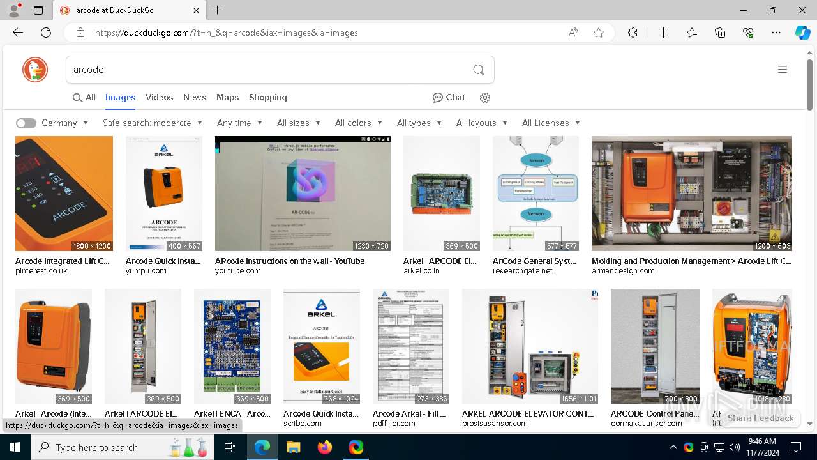The height and width of the screenshot is (460, 817).
Task: Open armandesign.com source link
Action: pos(623,271)
